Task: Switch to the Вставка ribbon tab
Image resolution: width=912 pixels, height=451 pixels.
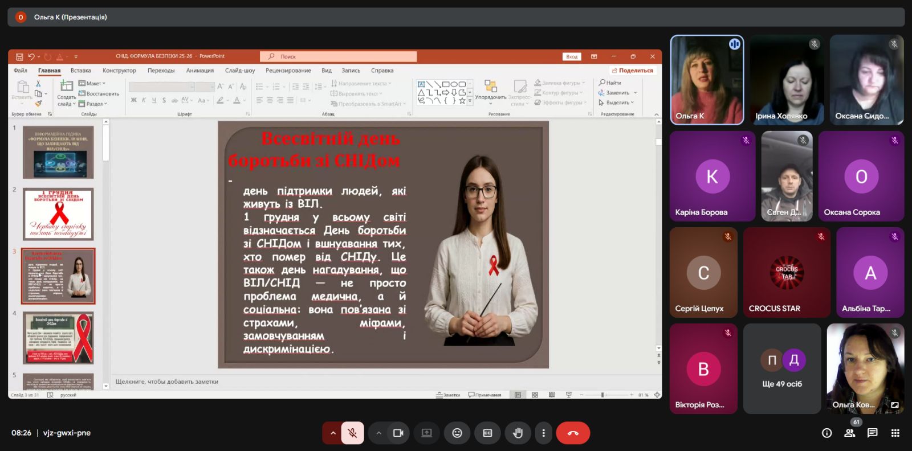Action: tap(80, 71)
